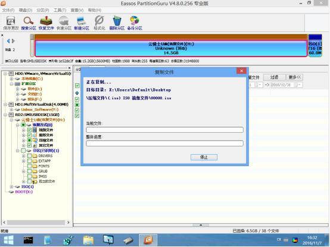Go to previous disk with left arrow
Viewport: 330px width, 247px height.
[8, 41]
